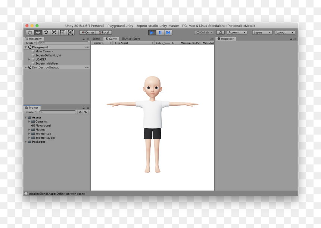The height and width of the screenshot is (228, 321).
Task: Click the Step frame button
Action: pos(168,33)
